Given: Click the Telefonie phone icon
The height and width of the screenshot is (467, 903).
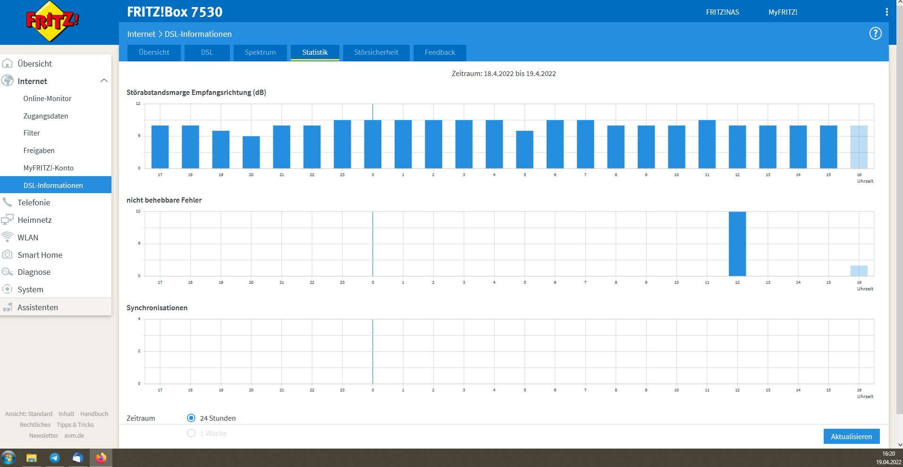Looking at the screenshot, I should click(x=8, y=203).
